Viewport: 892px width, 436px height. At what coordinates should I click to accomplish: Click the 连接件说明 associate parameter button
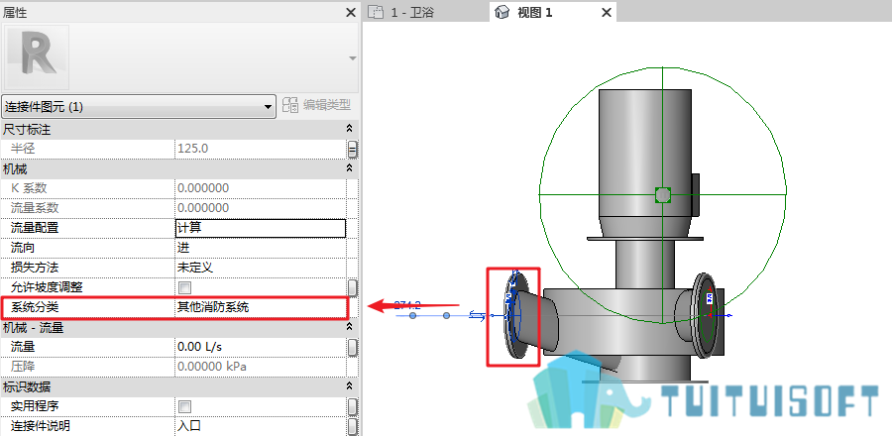353,426
